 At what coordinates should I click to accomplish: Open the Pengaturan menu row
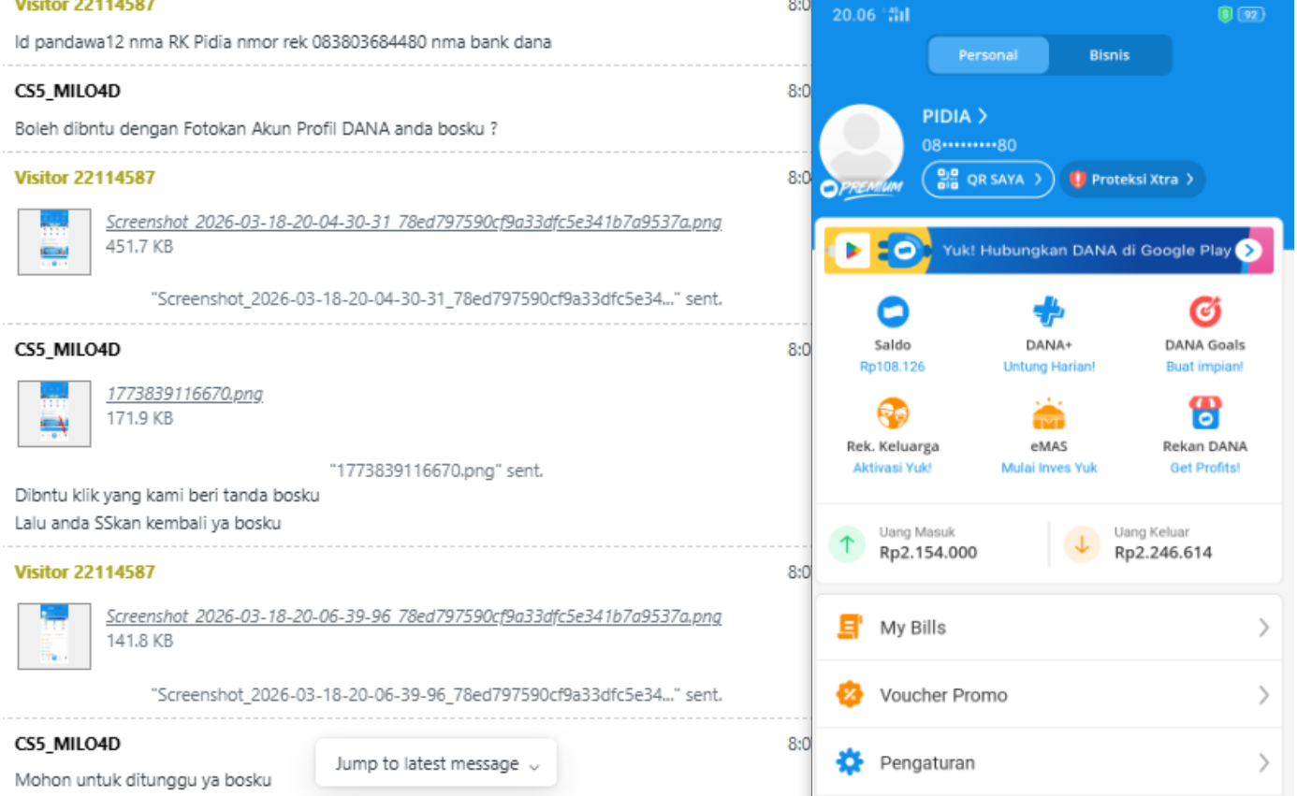tap(1048, 762)
